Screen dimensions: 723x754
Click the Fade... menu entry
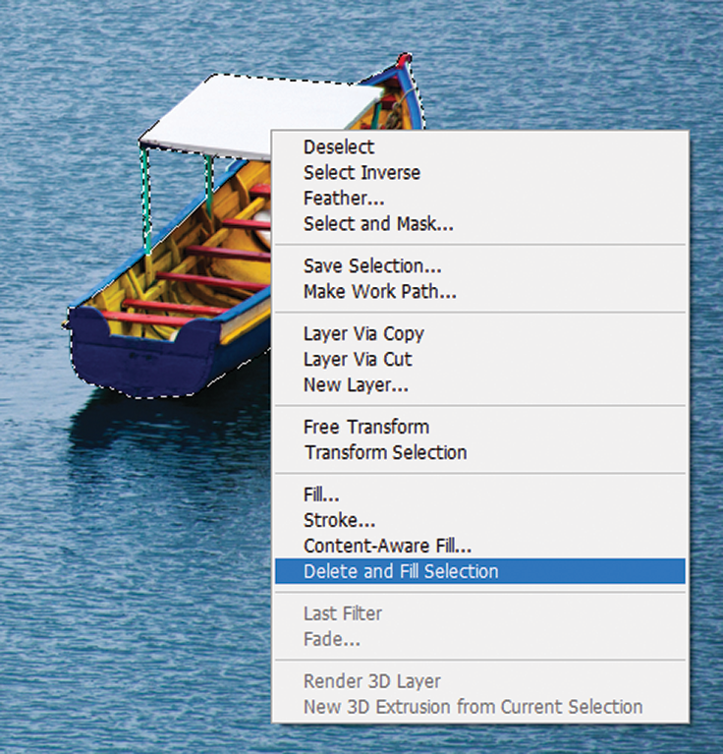[x=332, y=640]
